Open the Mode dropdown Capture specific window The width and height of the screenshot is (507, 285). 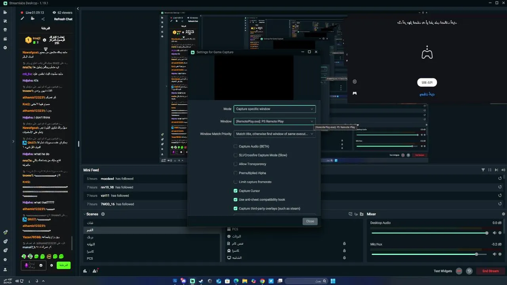pyautogui.click(x=274, y=109)
